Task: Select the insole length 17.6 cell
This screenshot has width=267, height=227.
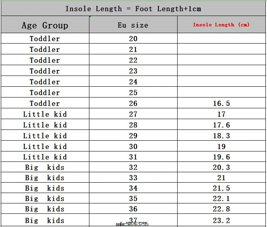Action: [x=221, y=125]
